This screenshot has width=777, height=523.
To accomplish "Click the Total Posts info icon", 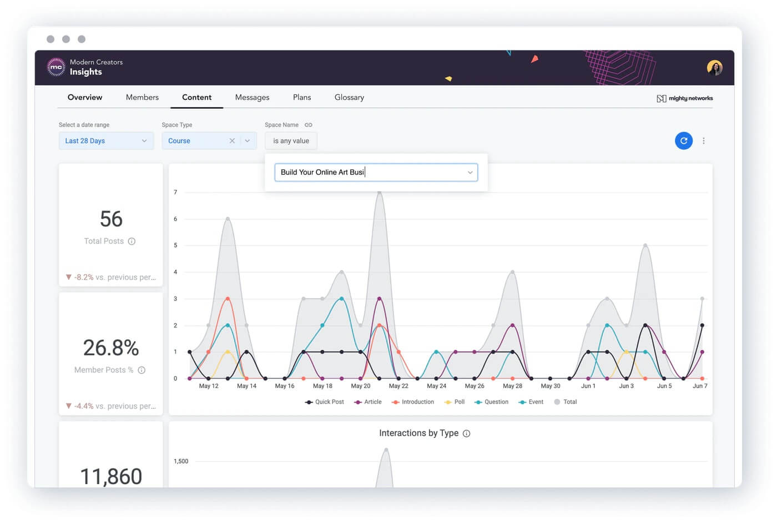I will tap(132, 242).
